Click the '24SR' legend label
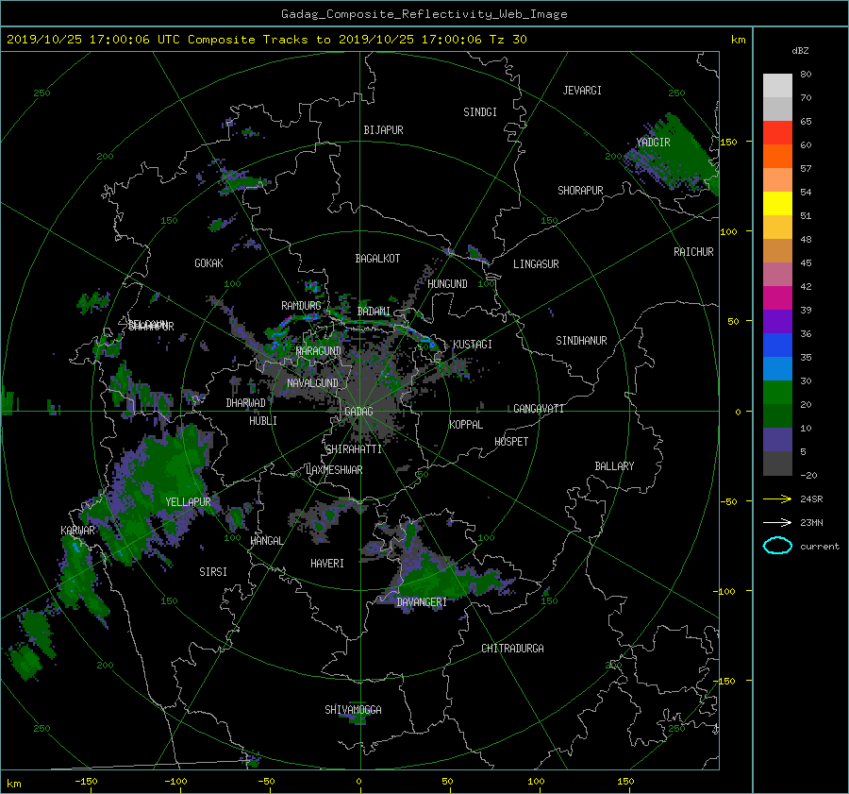This screenshot has height=794, width=849. pyautogui.click(x=811, y=498)
